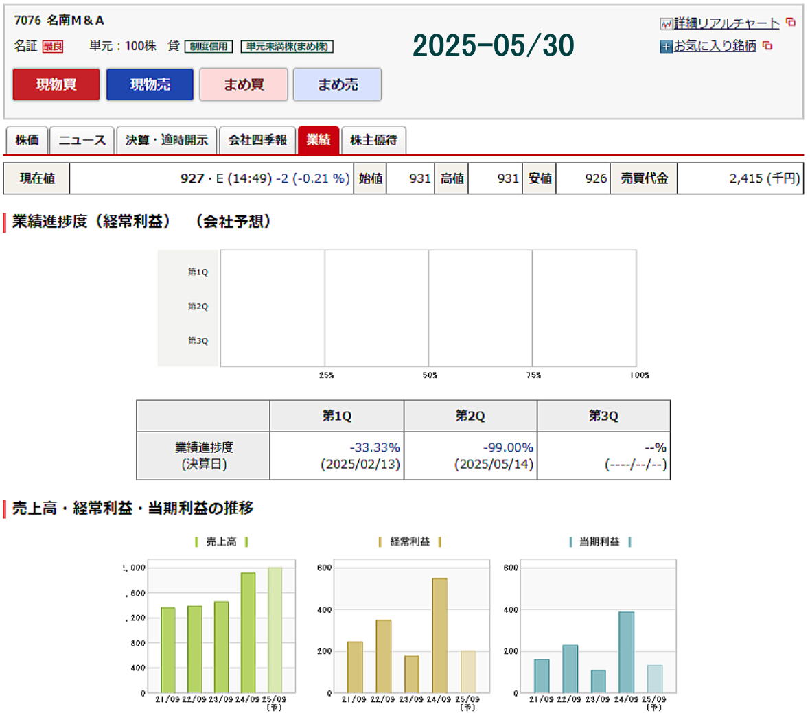Click the 第1Q table column header
The height and width of the screenshot is (713, 810).
337,416
